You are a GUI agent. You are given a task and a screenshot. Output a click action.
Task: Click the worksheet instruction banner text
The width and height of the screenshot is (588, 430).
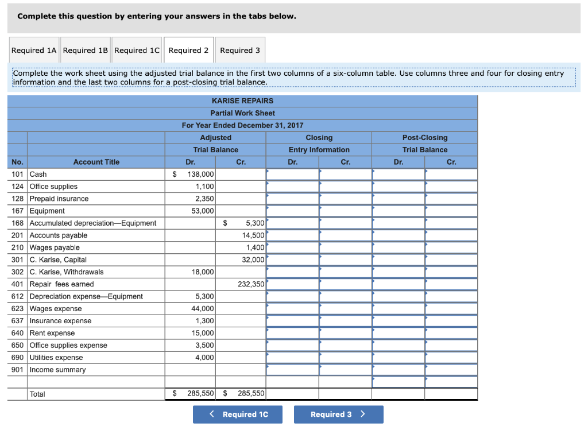[x=294, y=78]
